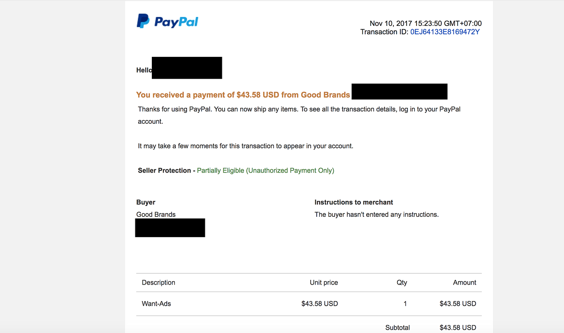The height and width of the screenshot is (333, 564).
Task: Click the Qty column header
Action: point(402,283)
